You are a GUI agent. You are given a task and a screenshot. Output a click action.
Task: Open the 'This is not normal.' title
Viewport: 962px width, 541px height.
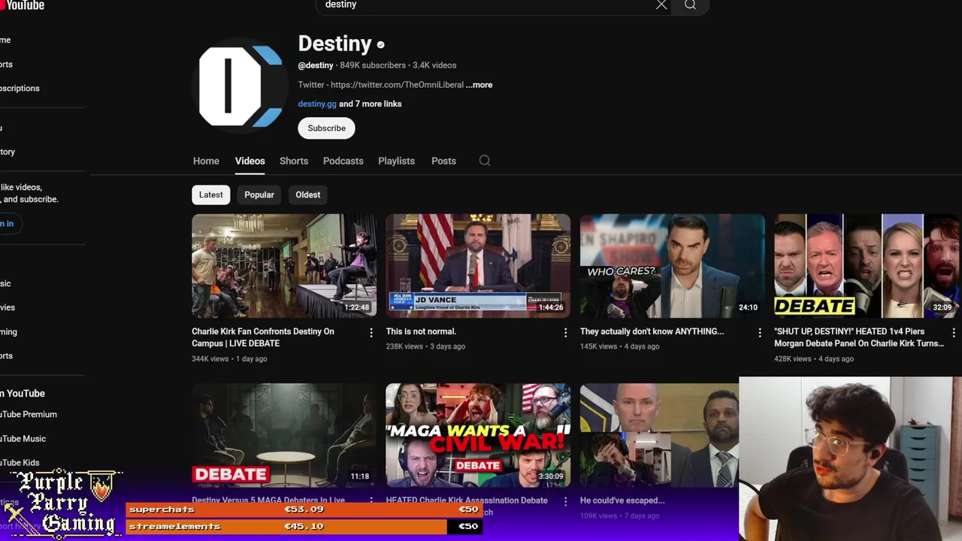tap(421, 331)
